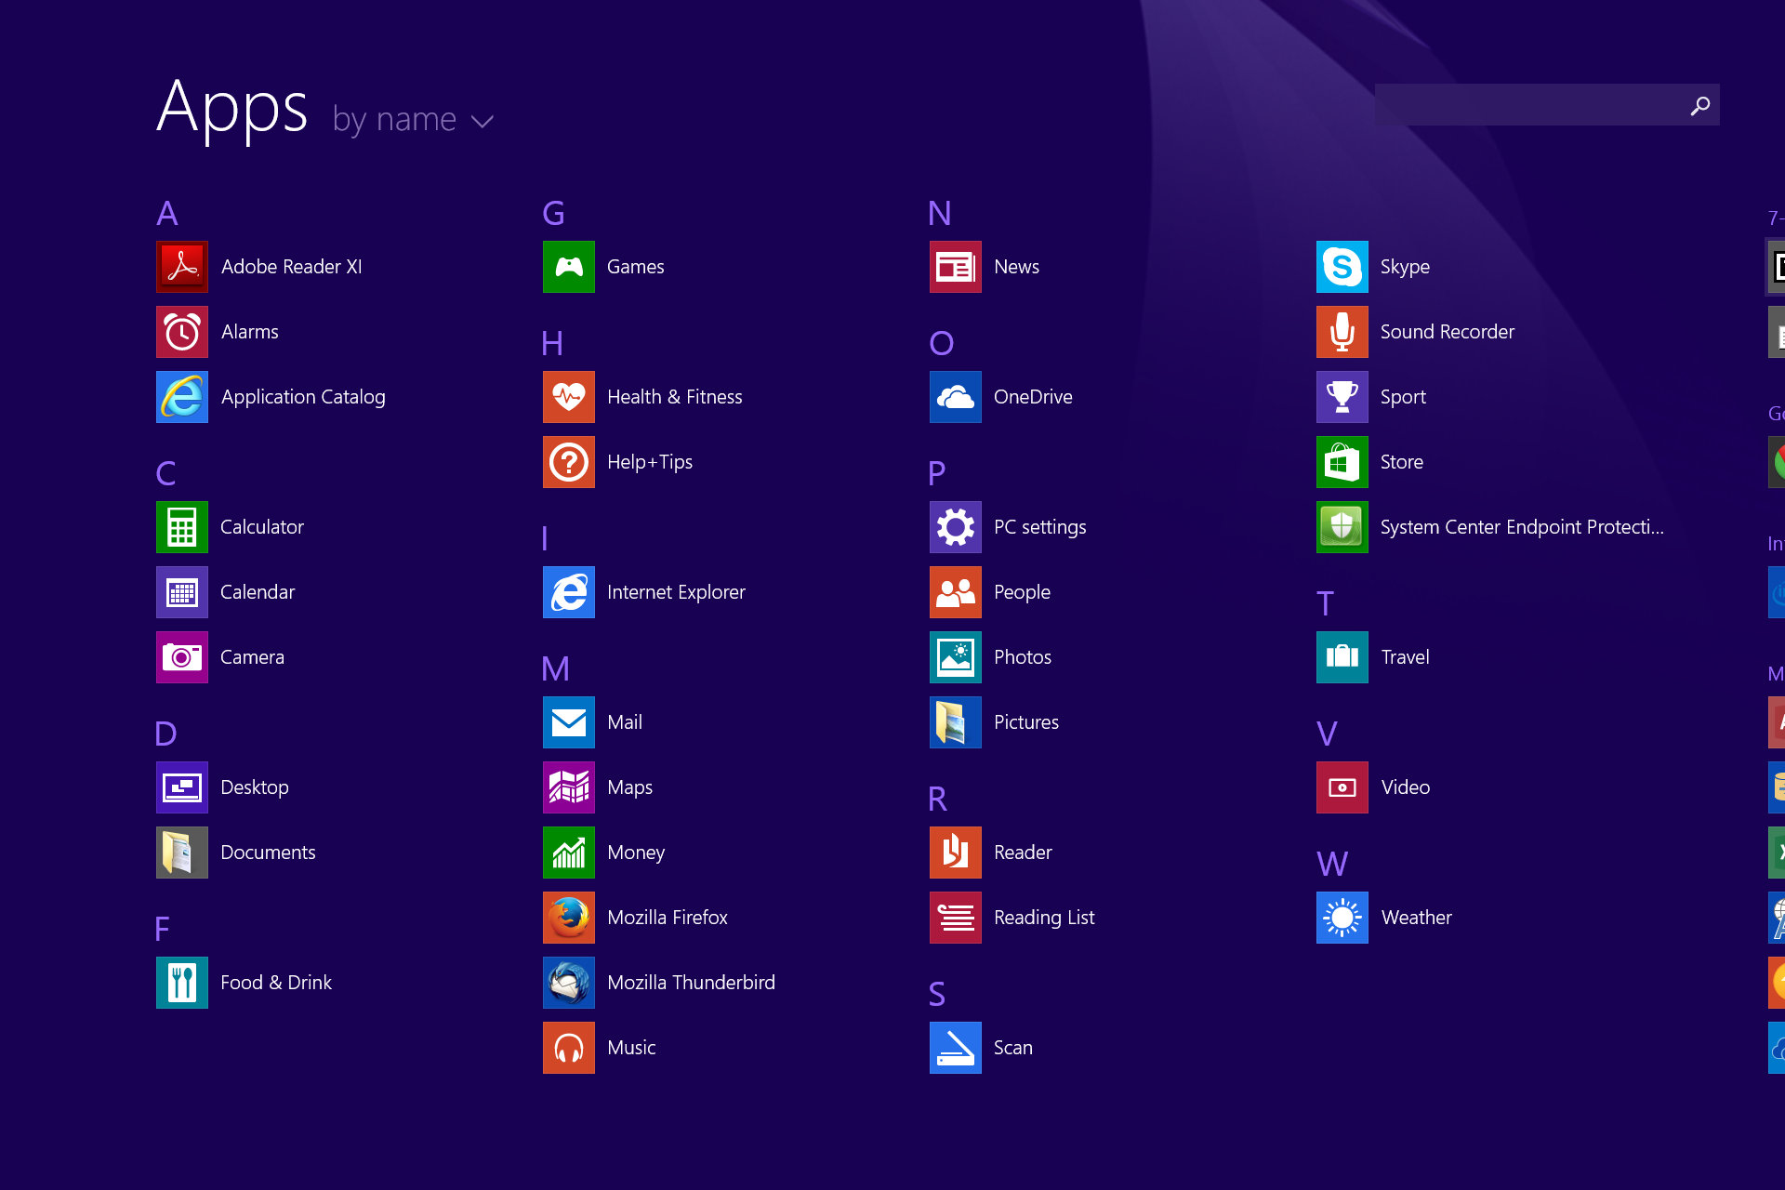Launch Health & Fitness icon
The width and height of the screenshot is (1785, 1190).
click(569, 397)
